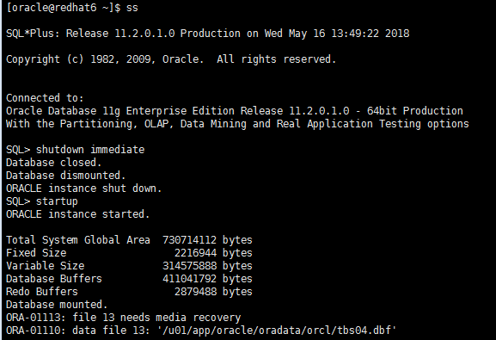The height and width of the screenshot is (340, 496).
Task: Click the Variable Size 314575888 bytes value
Action: tap(207, 266)
